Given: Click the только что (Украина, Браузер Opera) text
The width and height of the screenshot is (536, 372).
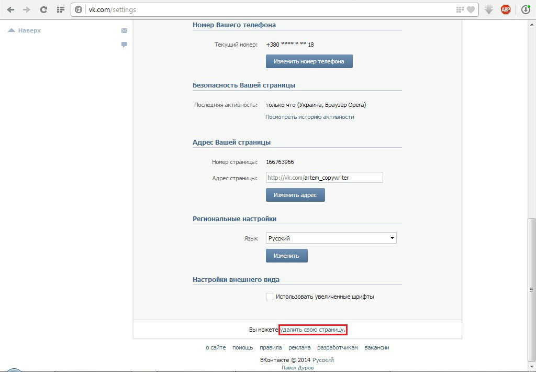Looking at the screenshot, I should (316, 105).
